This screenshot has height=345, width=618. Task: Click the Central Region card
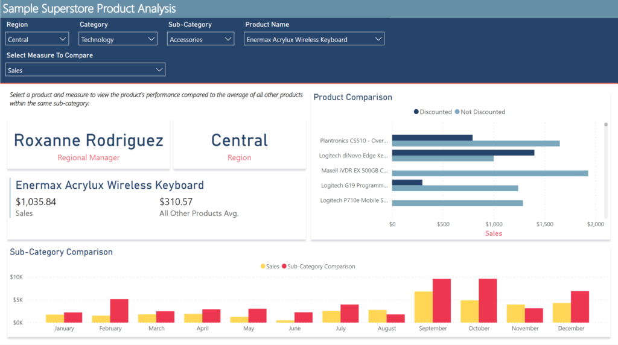[x=239, y=145]
